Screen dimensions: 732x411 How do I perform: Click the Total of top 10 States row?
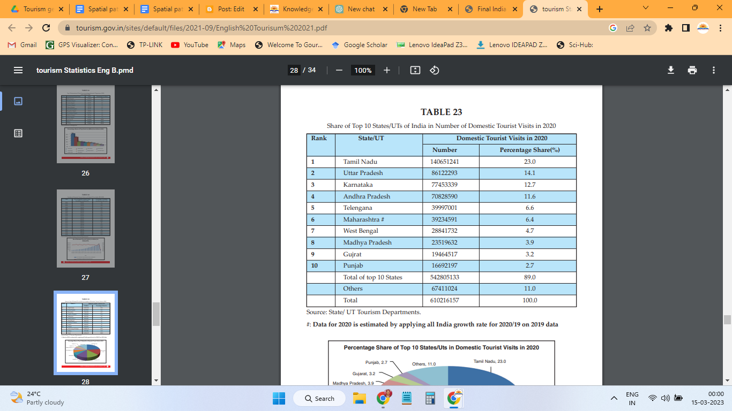pos(442,277)
